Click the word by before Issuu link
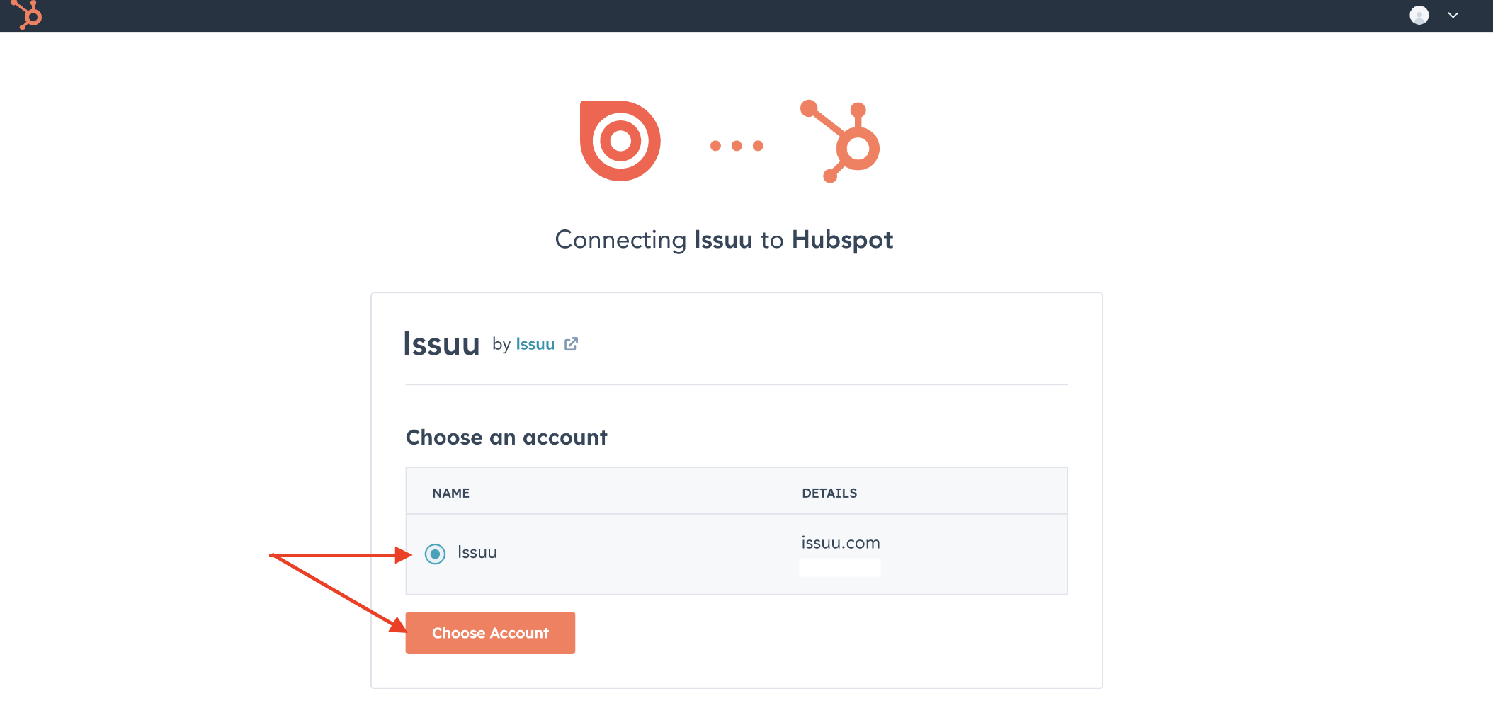Image resolution: width=1493 pixels, height=708 pixels. 501,345
